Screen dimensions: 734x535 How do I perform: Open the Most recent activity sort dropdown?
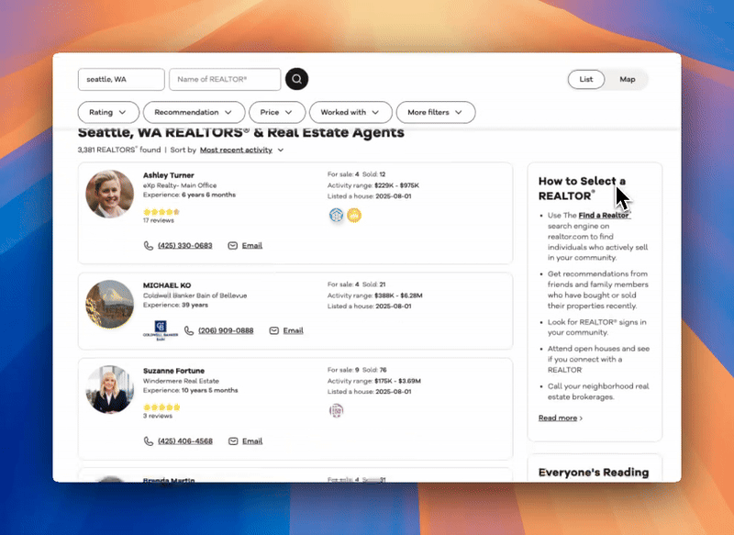point(241,150)
